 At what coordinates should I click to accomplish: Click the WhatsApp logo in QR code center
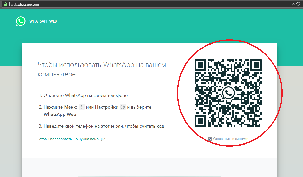coord(228,93)
